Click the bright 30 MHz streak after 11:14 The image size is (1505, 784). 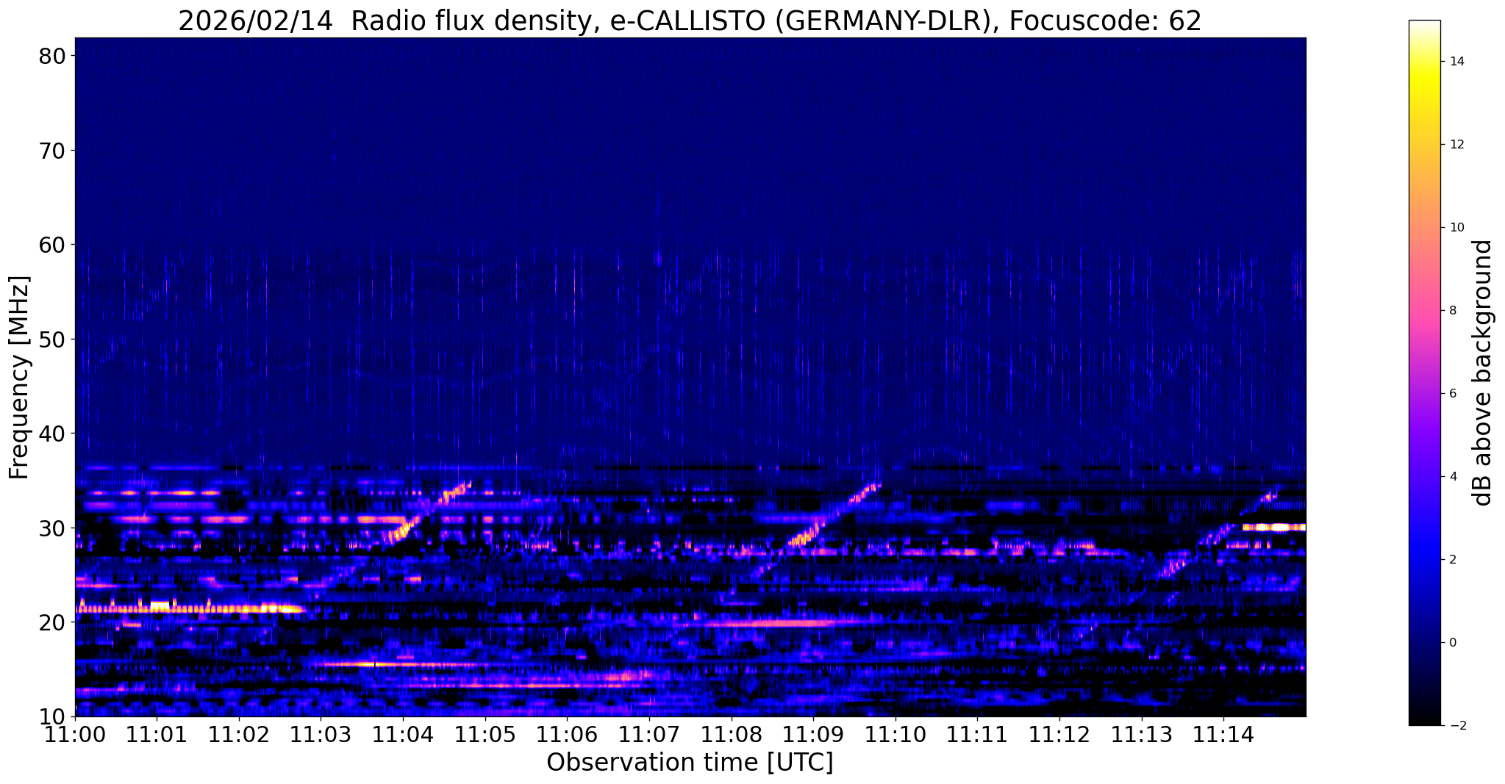(1273, 527)
